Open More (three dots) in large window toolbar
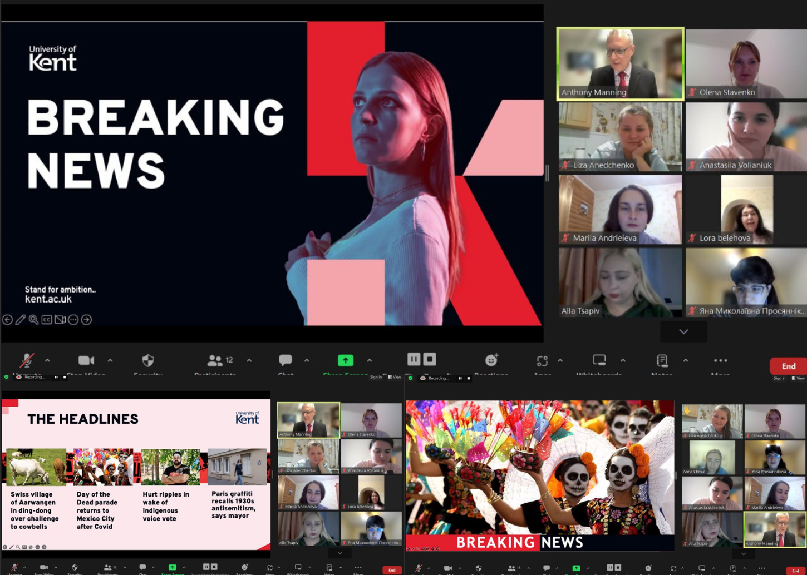Screen dimensions: 807x575 (x=720, y=360)
